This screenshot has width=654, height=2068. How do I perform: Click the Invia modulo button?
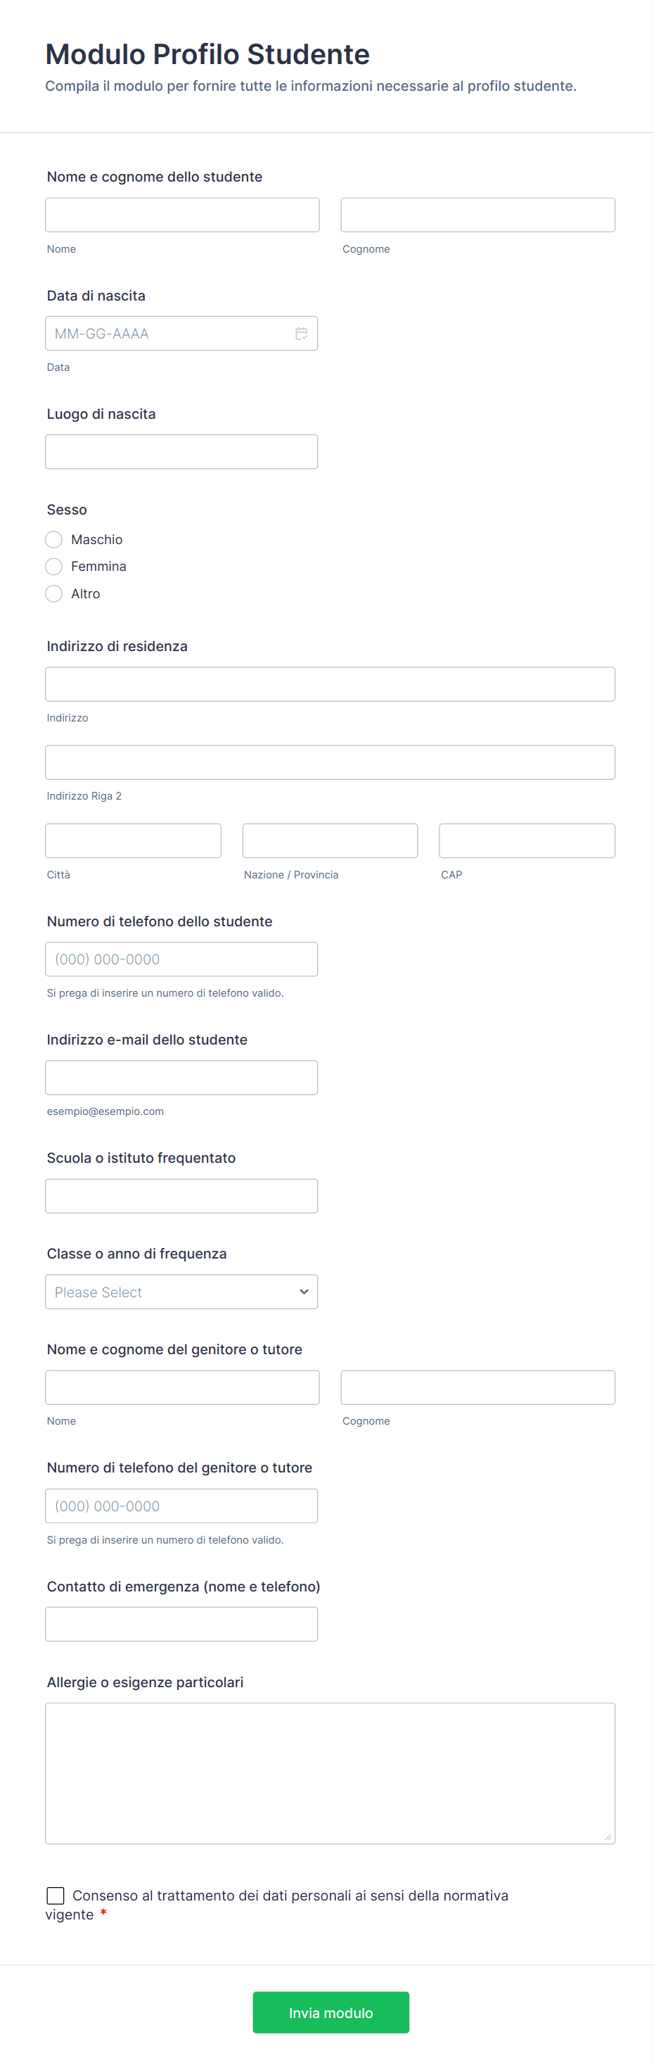[x=331, y=2012]
